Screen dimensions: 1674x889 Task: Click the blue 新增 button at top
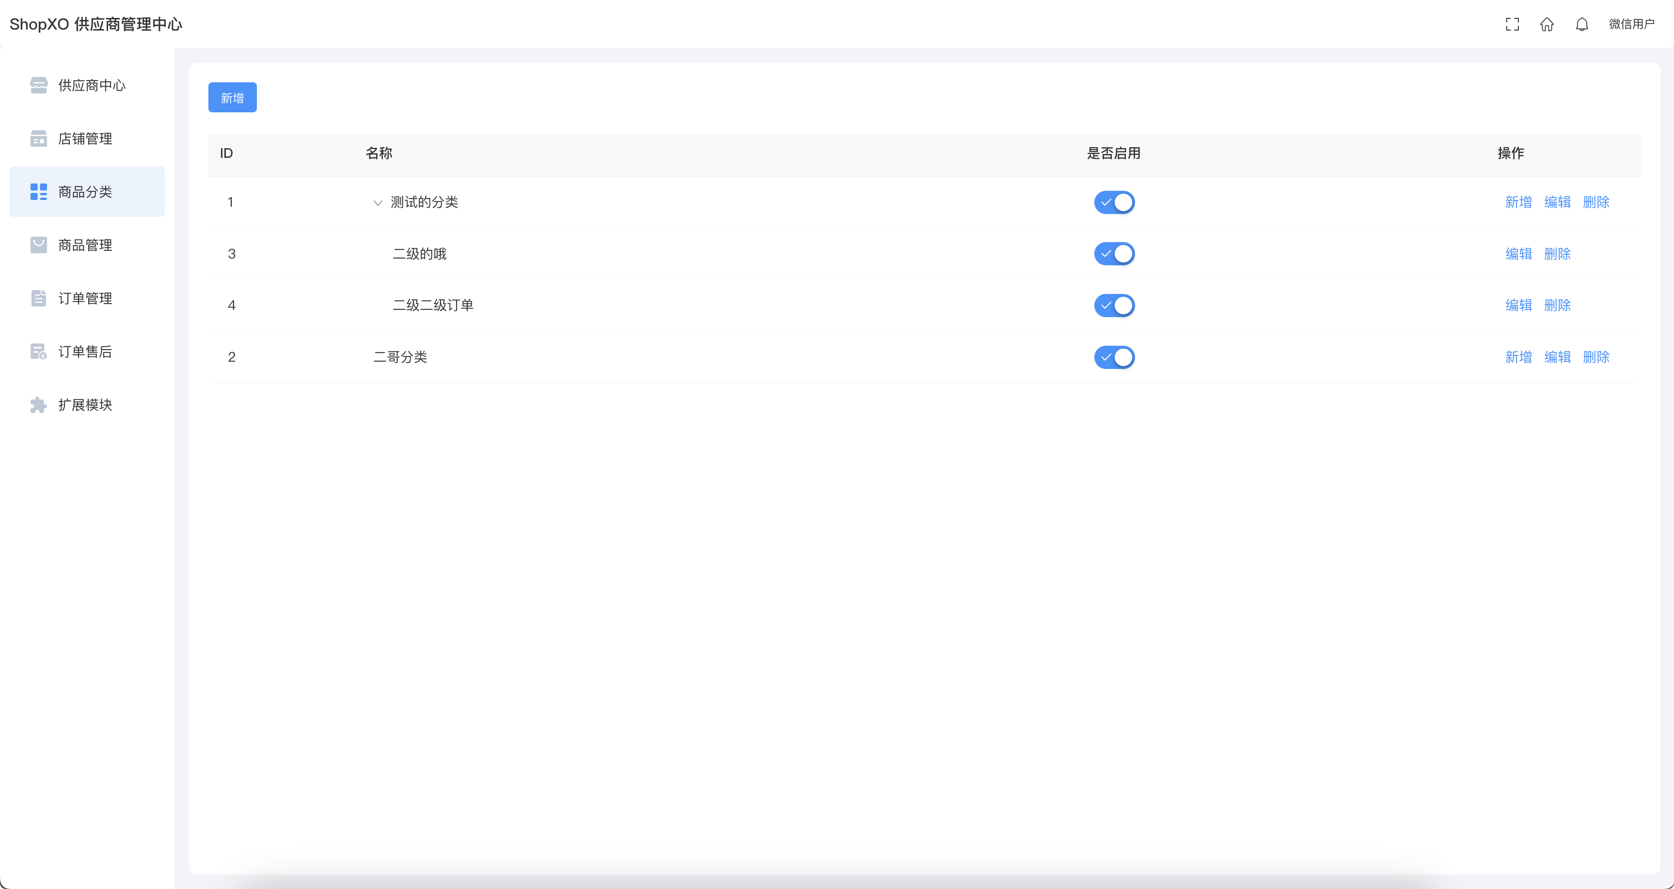coord(232,97)
